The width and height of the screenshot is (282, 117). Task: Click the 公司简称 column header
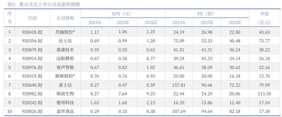tap(65, 18)
